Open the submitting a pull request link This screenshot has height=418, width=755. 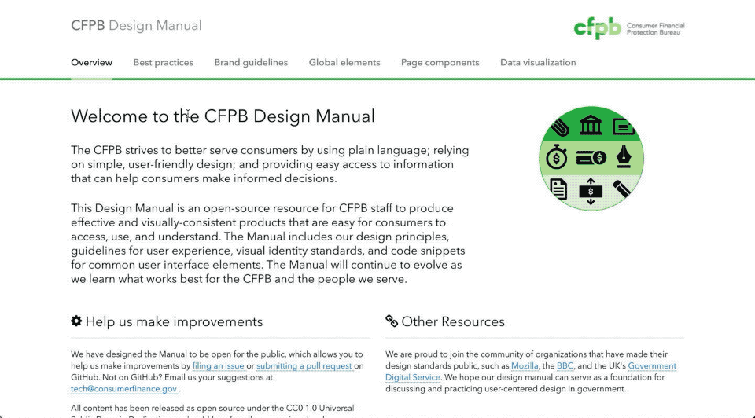[x=304, y=365]
